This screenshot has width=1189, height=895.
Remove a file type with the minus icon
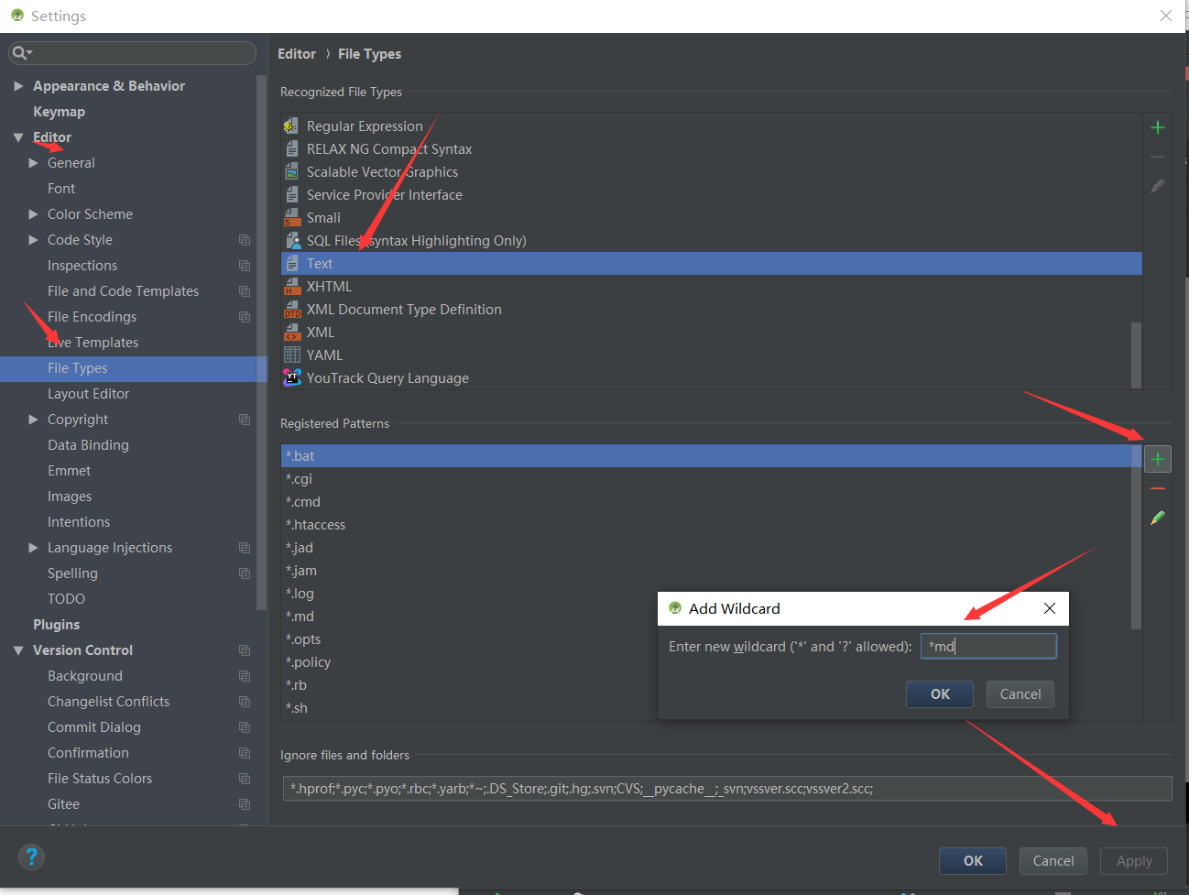click(x=1157, y=157)
